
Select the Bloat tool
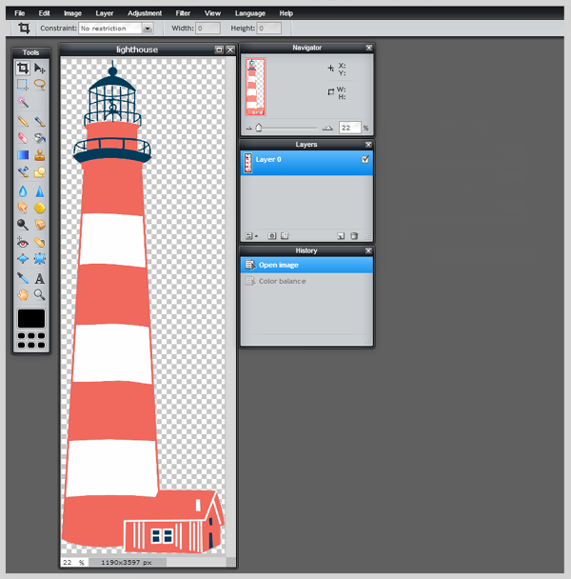(x=23, y=258)
